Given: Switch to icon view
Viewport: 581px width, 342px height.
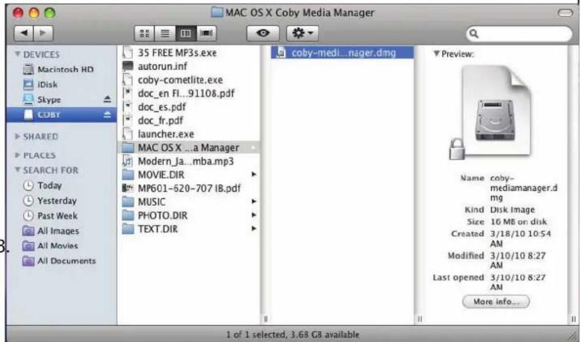Looking at the screenshot, I should pos(144,33).
